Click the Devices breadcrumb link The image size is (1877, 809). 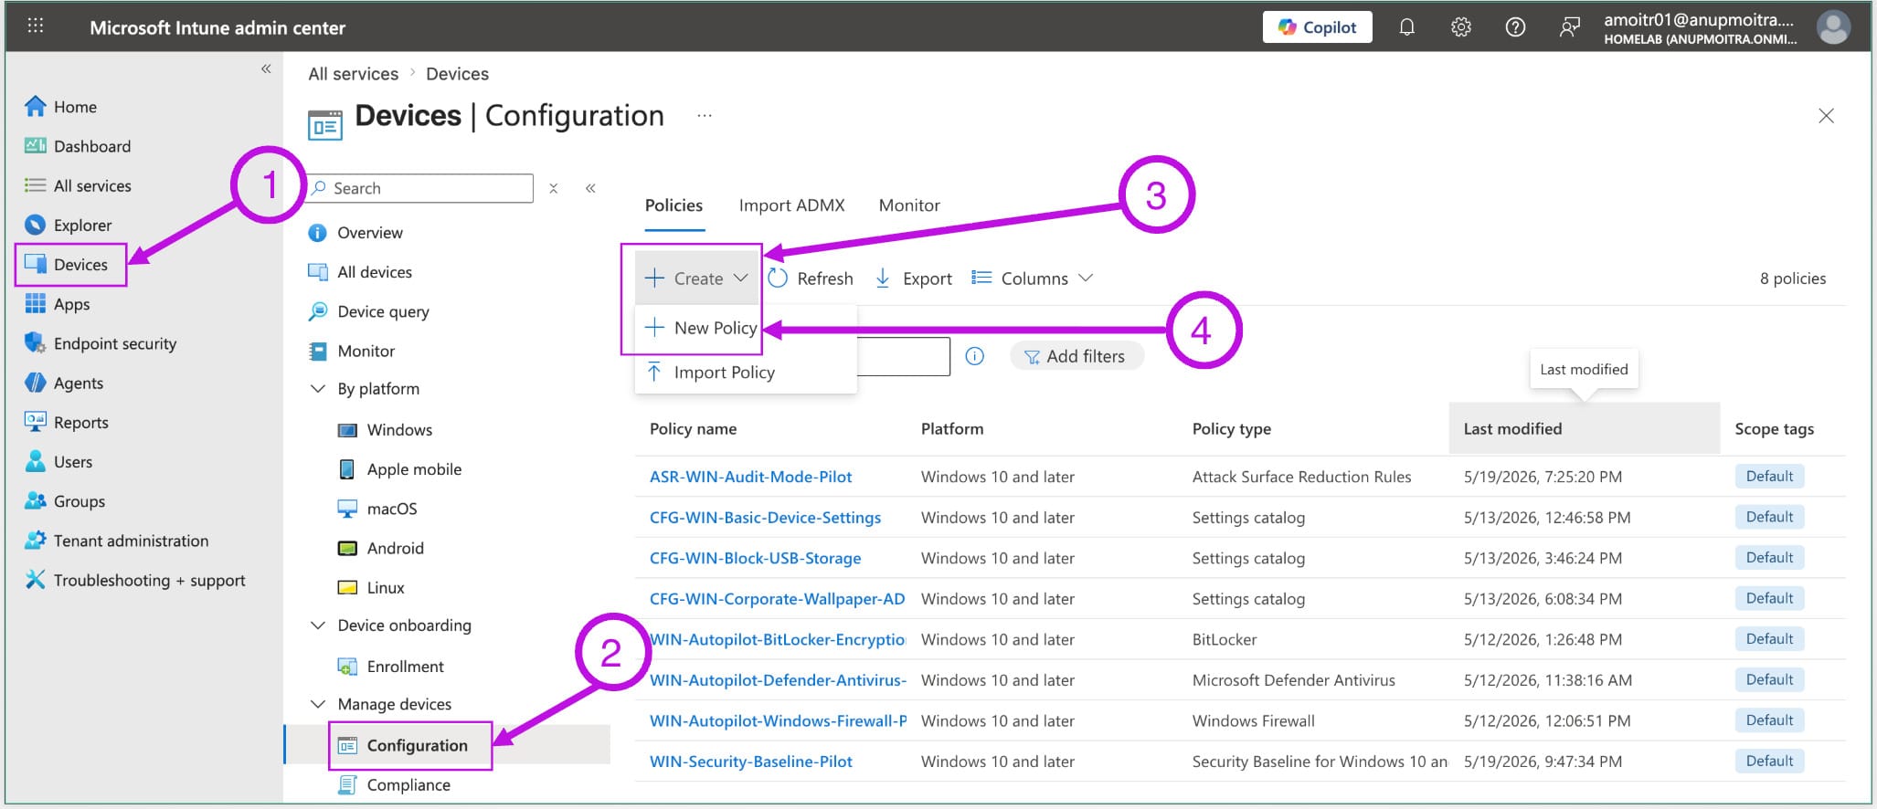coord(457,74)
